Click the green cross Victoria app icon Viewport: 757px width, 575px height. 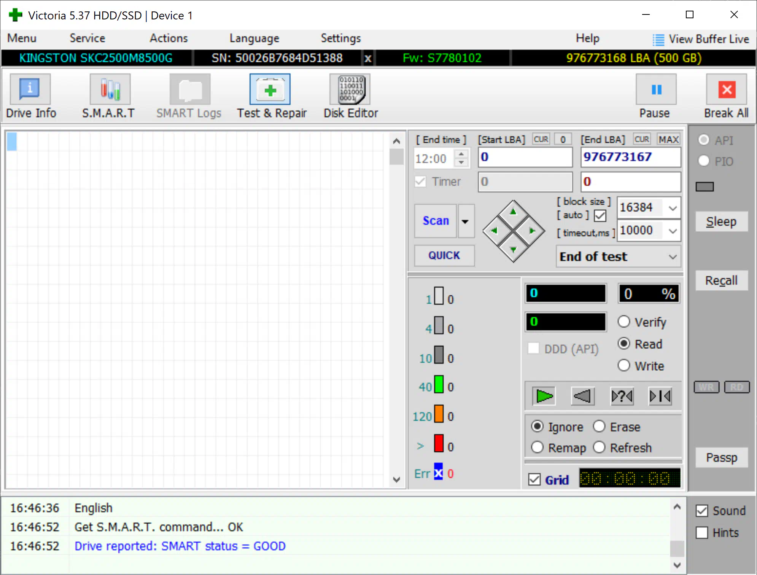click(x=15, y=15)
